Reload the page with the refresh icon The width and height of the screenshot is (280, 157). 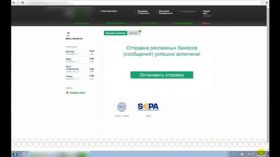(x=22, y=3)
